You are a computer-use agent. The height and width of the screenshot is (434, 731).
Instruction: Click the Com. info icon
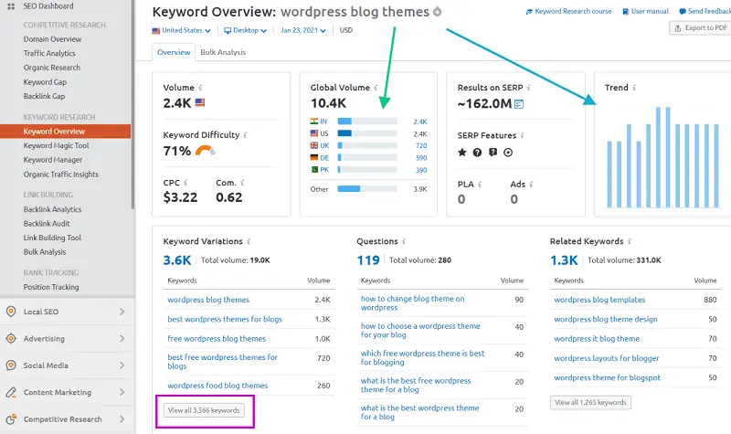point(242,183)
